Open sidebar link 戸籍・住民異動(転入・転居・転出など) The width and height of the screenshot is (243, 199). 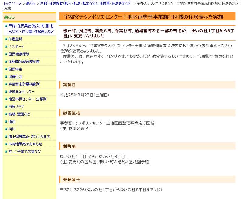click(x=31, y=29)
